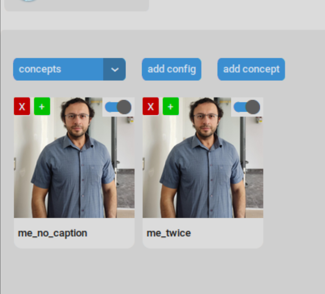Delete the me_no_caption concept with red X

tap(22, 107)
